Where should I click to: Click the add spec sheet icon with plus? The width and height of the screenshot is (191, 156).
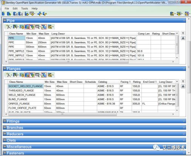(x=26, y=14)
